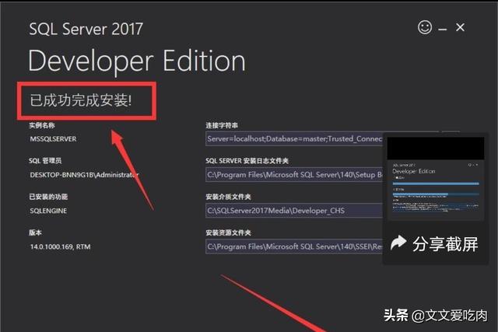This screenshot has height=332, width=498.
Task: Select the DESKTOP-BNN9G1B\Administrator text
Action: point(84,175)
